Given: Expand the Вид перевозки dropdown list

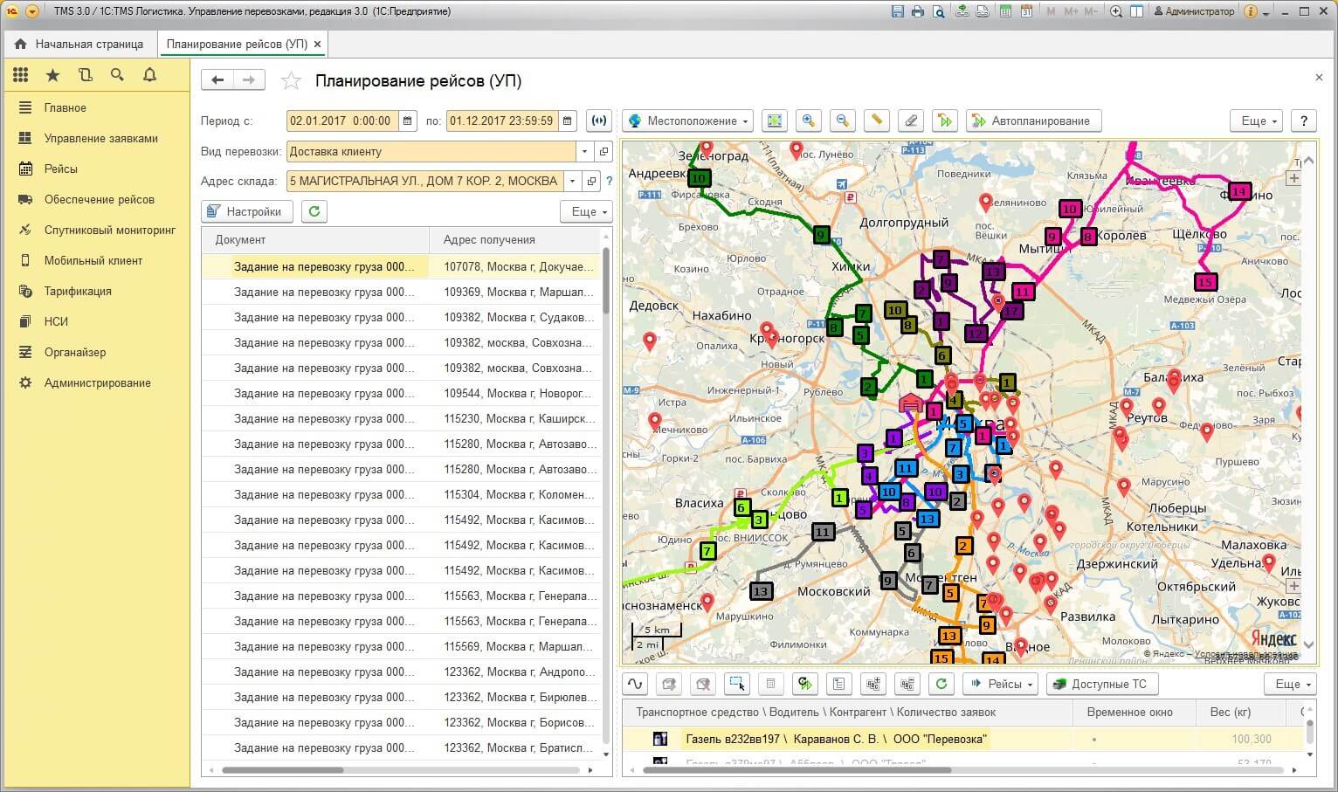Looking at the screenshot, I should click(x=584, y=151).
